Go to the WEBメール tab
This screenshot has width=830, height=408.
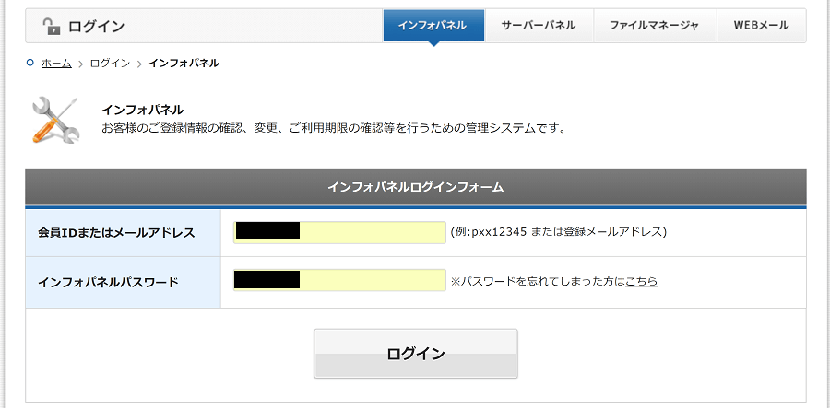pos(761,26)
